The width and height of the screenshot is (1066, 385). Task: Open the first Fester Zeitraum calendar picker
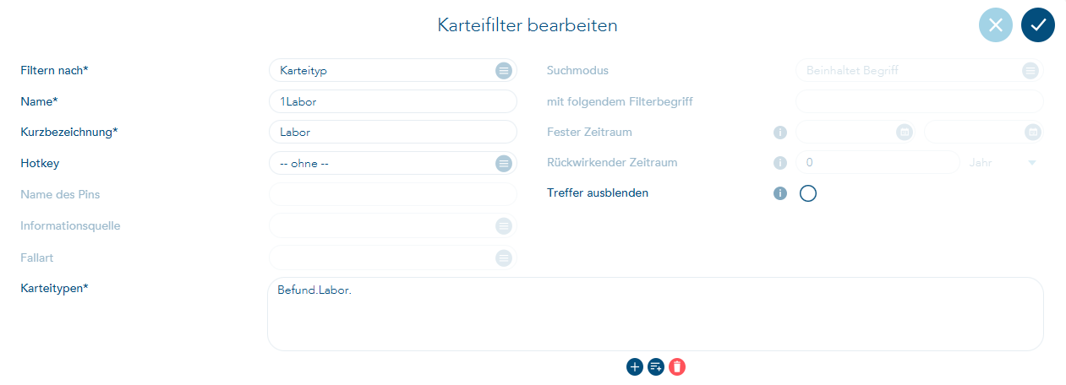click(x=904, y=133)
